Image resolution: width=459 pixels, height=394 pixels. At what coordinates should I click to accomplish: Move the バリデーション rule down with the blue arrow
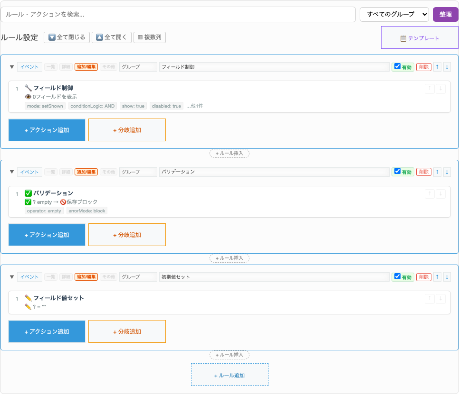pos(447,172)
